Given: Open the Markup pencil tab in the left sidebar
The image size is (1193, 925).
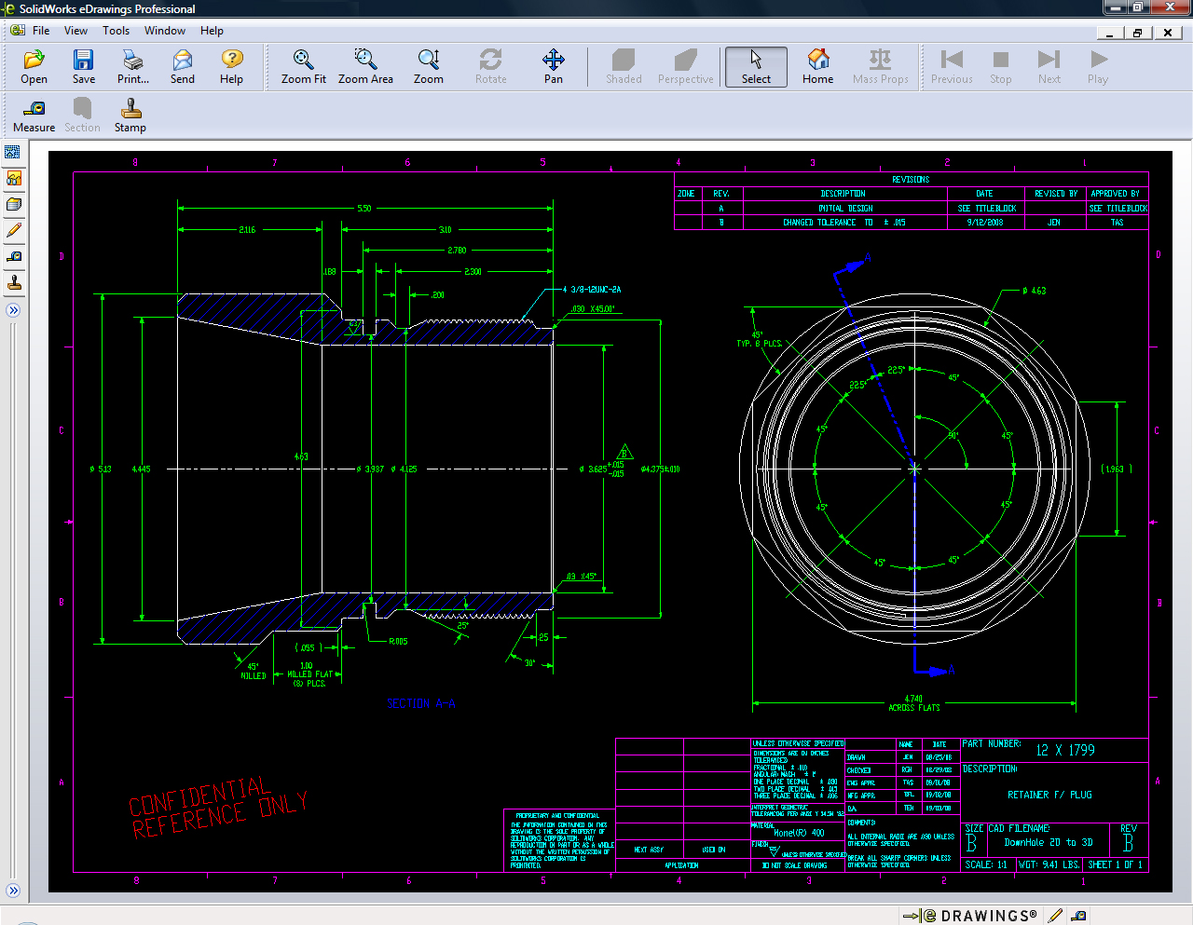Looking at the screenshot, I should click(x=14, y=230).
